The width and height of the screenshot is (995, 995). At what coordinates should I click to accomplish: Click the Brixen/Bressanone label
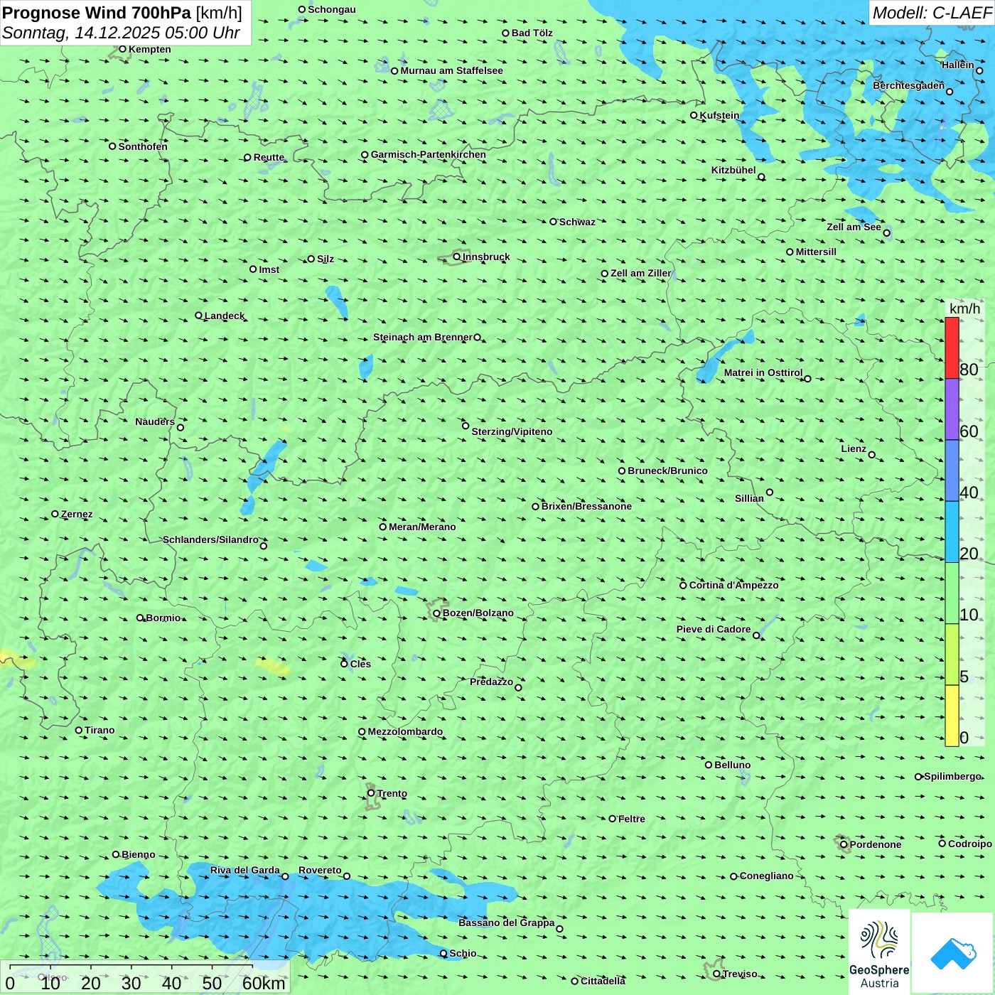coord(586,506)
